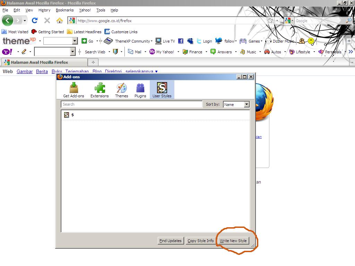Open the Yahoo! menu in menu bar
This screenshot has width=355, height=266.
[x=85, y=10]
